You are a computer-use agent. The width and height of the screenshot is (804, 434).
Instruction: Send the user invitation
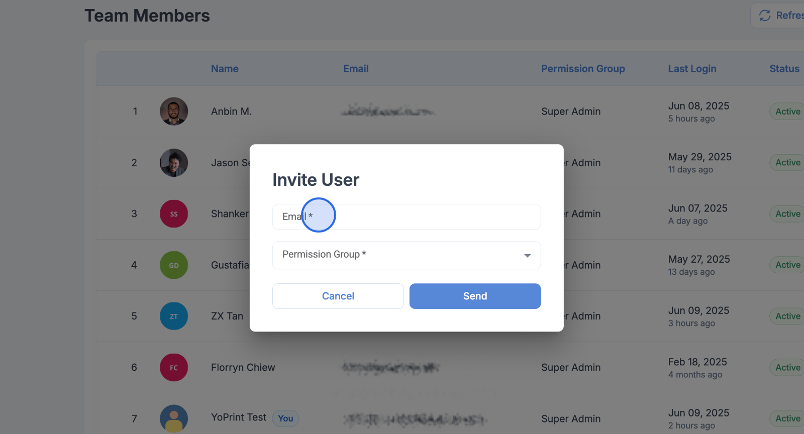[x=475, y=296]
